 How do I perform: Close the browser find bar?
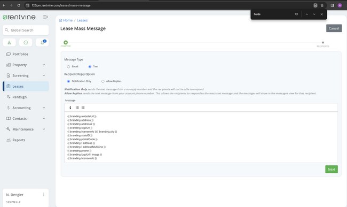[321, 14]
